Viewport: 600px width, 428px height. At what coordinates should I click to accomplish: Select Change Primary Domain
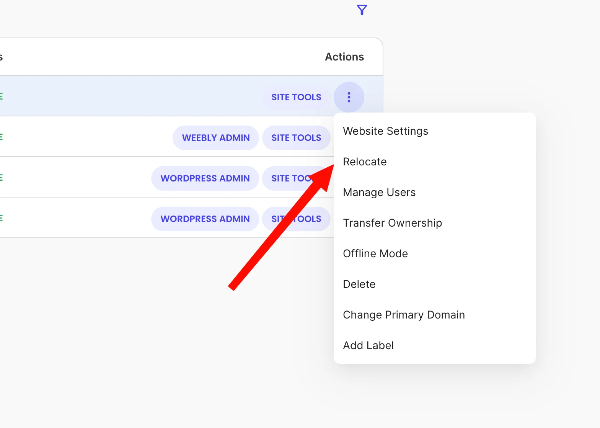tap(434, 315)
